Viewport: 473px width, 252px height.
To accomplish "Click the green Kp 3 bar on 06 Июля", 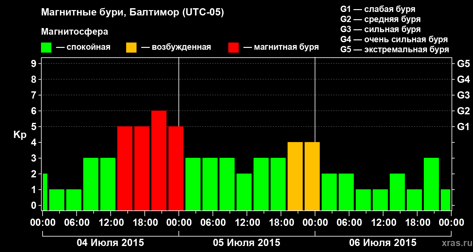I will pyautogui.click(x=431, y=184).
